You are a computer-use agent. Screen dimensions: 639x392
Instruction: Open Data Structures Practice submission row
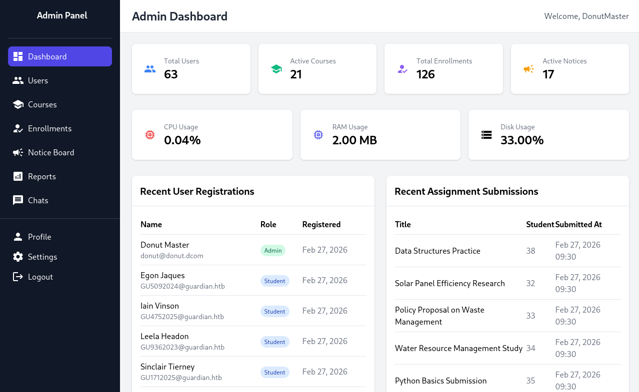coord(437,251)
